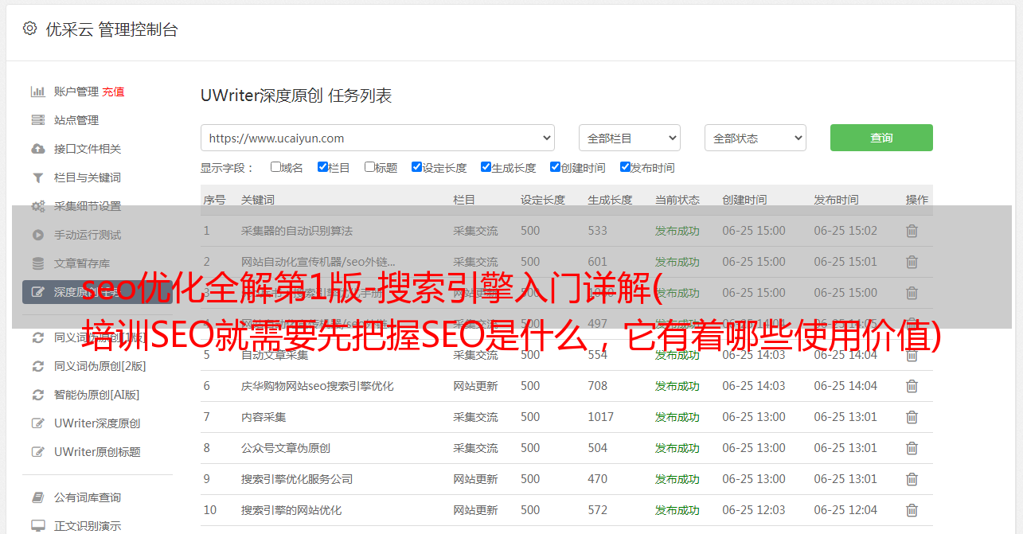Toggle the 生成长度 checkbox

pos(486,167)
